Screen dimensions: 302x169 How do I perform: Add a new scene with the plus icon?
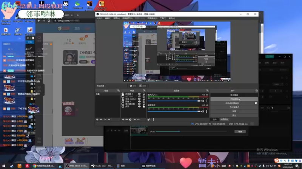tap(97, 119)
